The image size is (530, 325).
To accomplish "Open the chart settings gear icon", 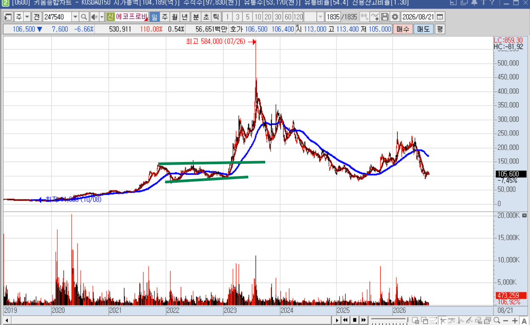I will click(395, 17).
